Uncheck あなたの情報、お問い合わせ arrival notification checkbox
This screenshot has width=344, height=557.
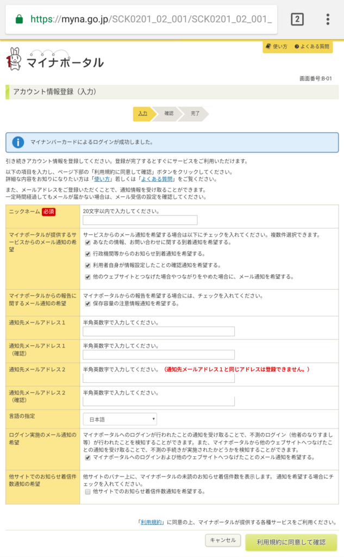click(87, 243)
